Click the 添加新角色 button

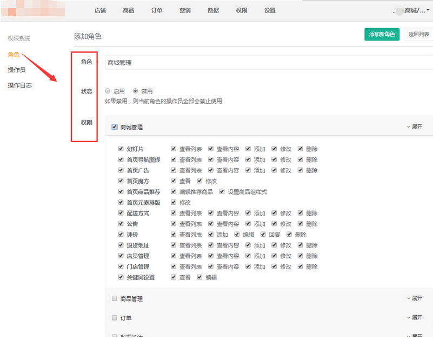click(x=382, y=35)
